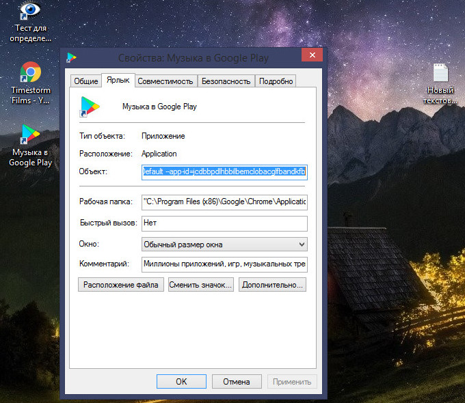The height and width of the screenshot is (403, 465).
Task: Click the Музыка в Google Play name text
Action: tap(159, 107)
